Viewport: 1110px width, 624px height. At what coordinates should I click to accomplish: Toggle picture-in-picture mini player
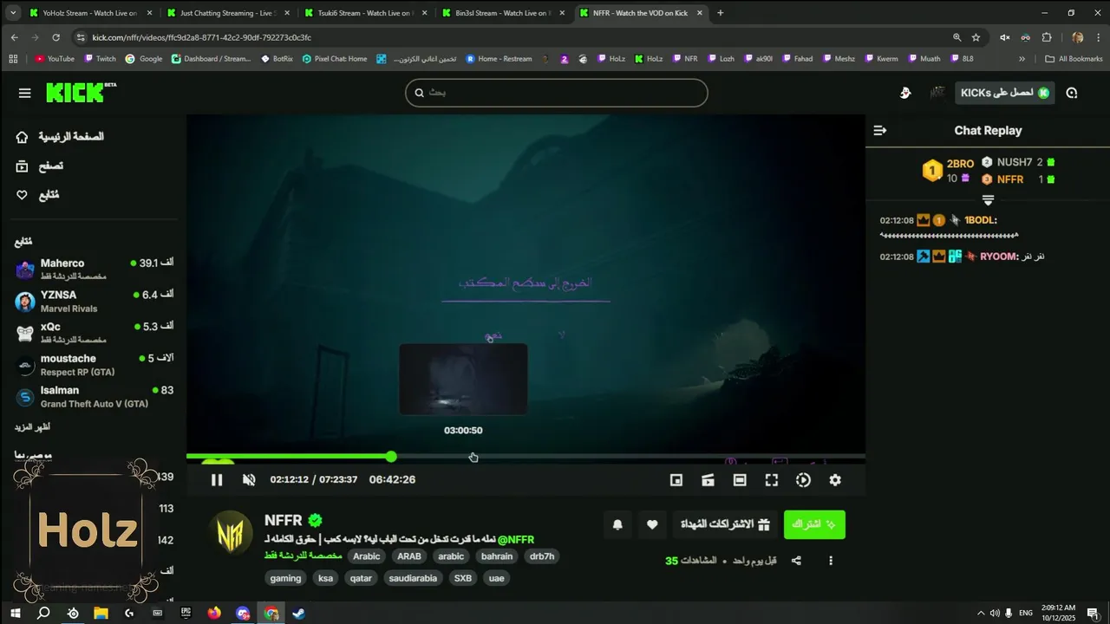676,479
